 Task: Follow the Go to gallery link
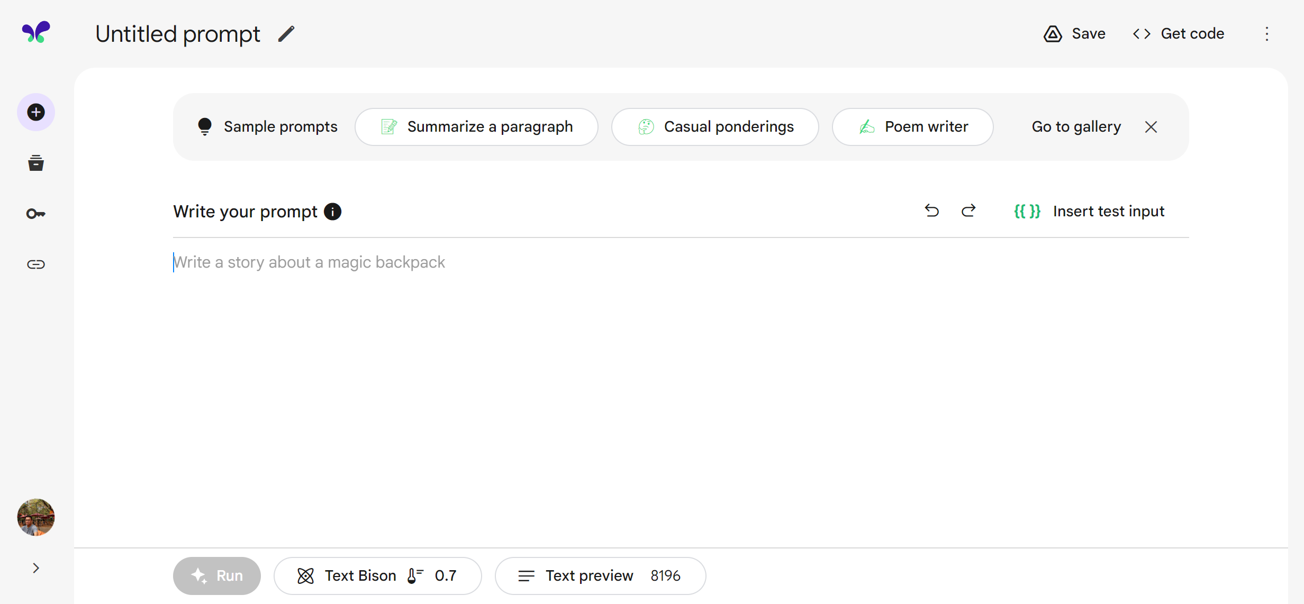[x=1076, y=127]
